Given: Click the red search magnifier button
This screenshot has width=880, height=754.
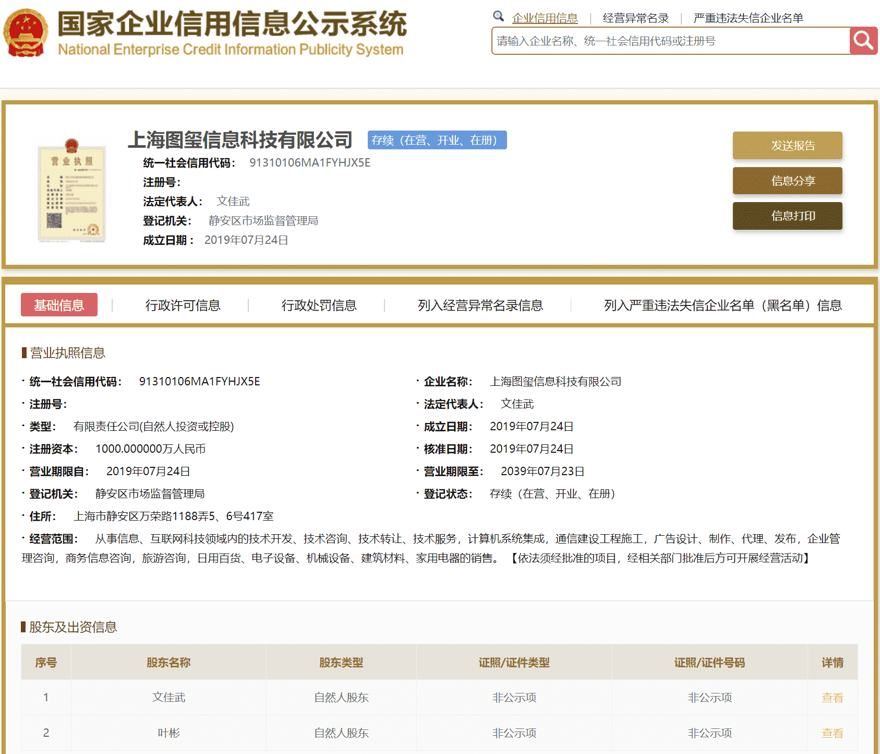Looking at the screenshot, I should pyautogui.click(x=863, y=41).
